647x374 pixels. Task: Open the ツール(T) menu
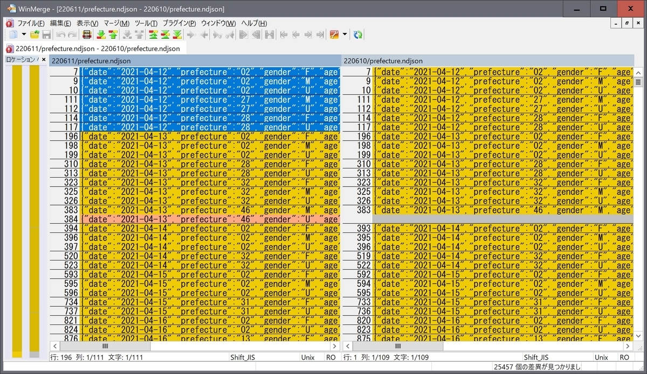[x=146, y=23]
